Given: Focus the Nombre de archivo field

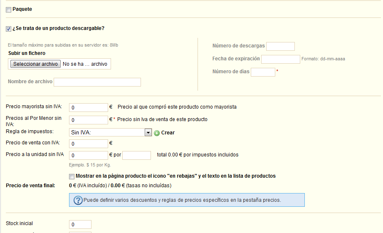Looking at the screenshot, I should point(97,82).
